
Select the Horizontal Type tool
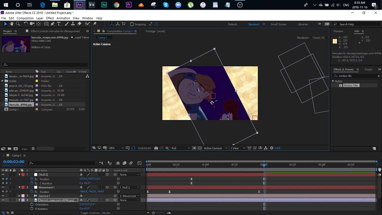(59, 24)
